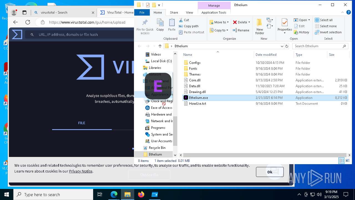Open Firefox from the taskbar
355x200 pixels.
click(141, 194)
